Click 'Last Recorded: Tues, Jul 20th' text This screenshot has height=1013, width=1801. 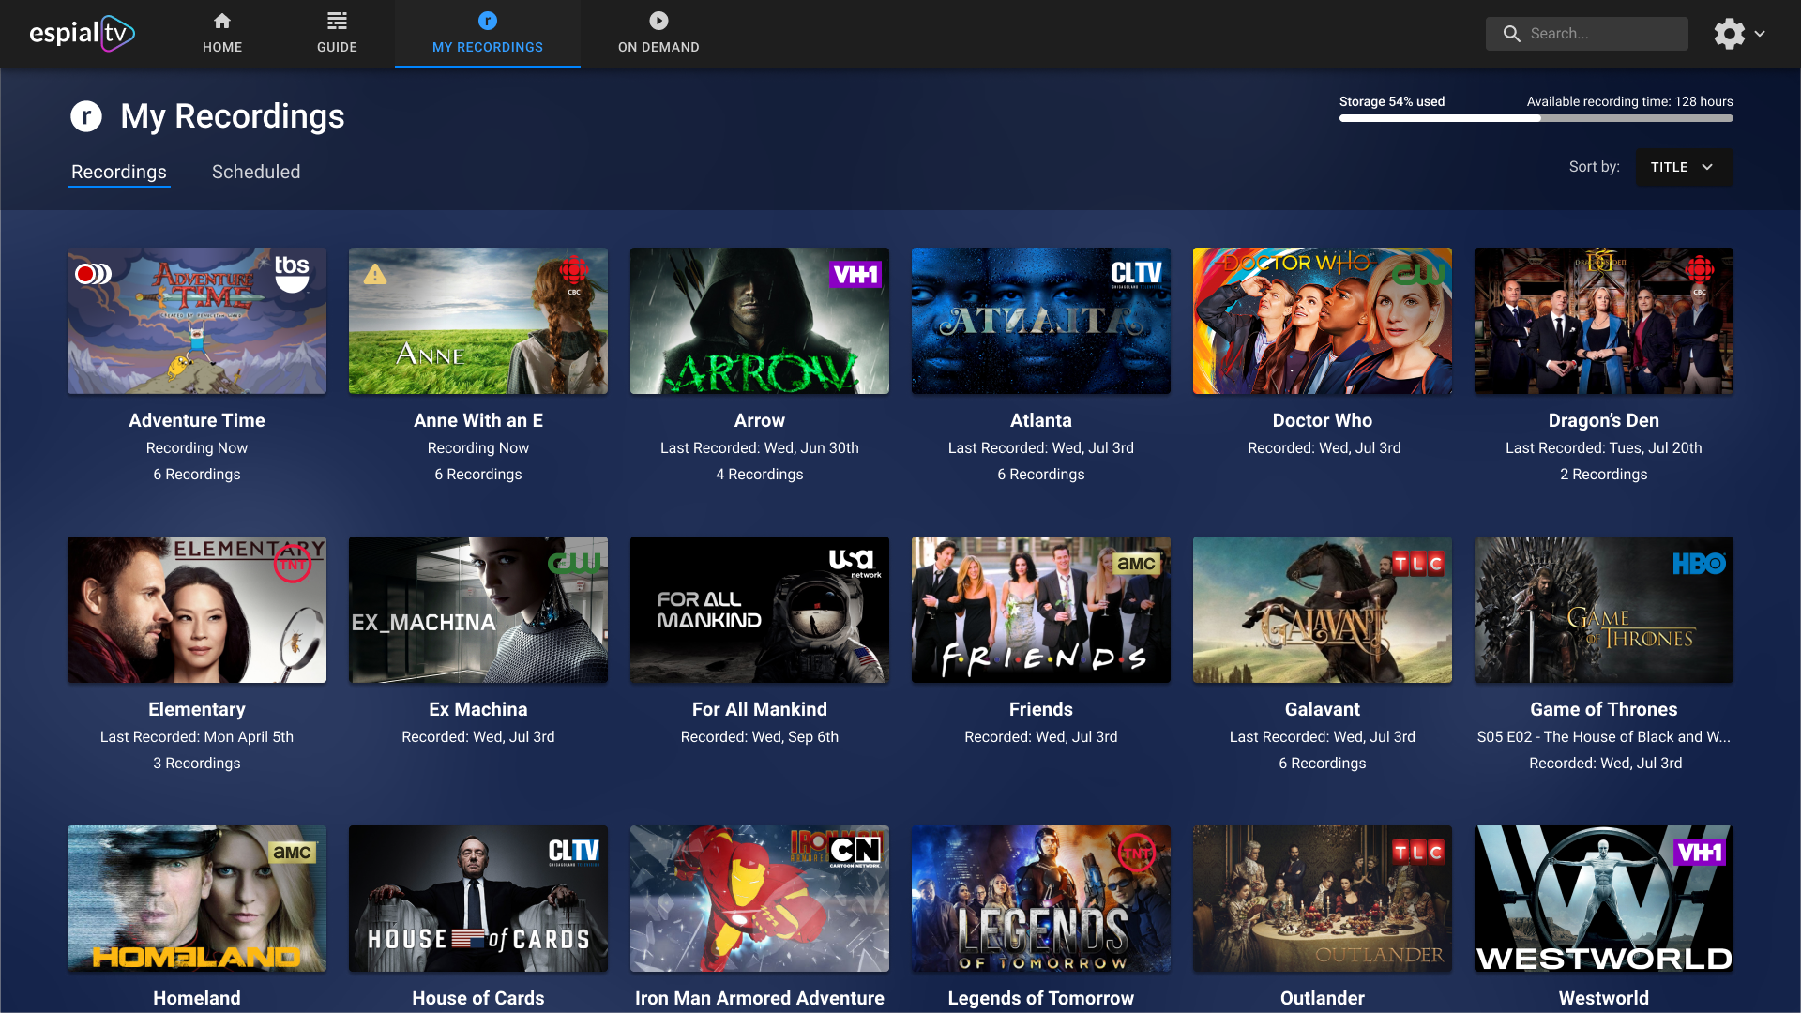coord(1604,447)
